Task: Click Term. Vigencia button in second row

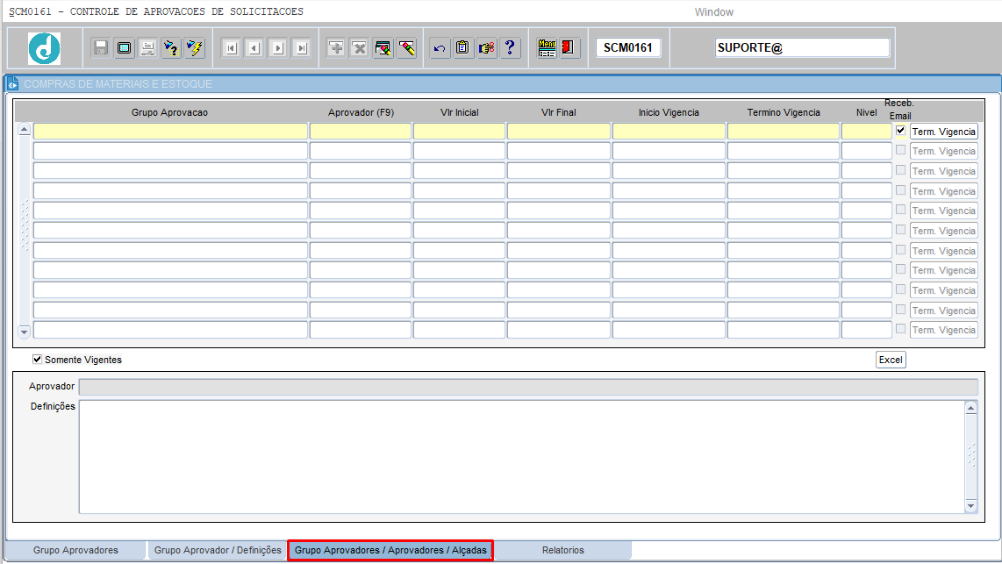Action: click(x=944, y=152)
